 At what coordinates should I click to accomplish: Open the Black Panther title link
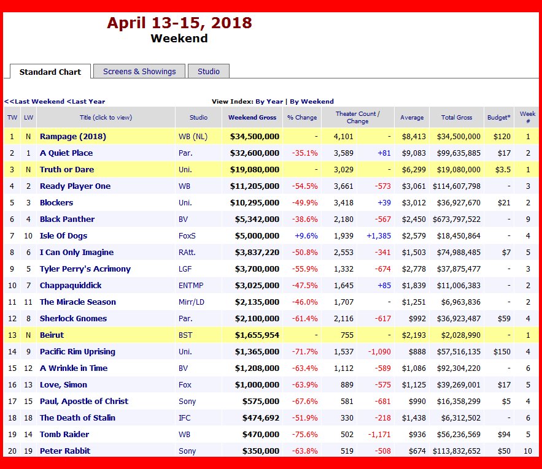pyautogui.click(x=67, y=219)
